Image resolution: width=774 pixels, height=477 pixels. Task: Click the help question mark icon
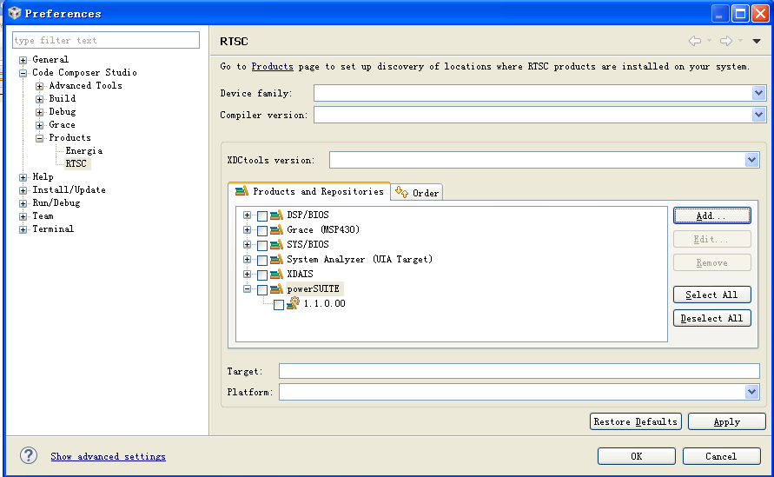pyautogui.click(x=29, y=455)
